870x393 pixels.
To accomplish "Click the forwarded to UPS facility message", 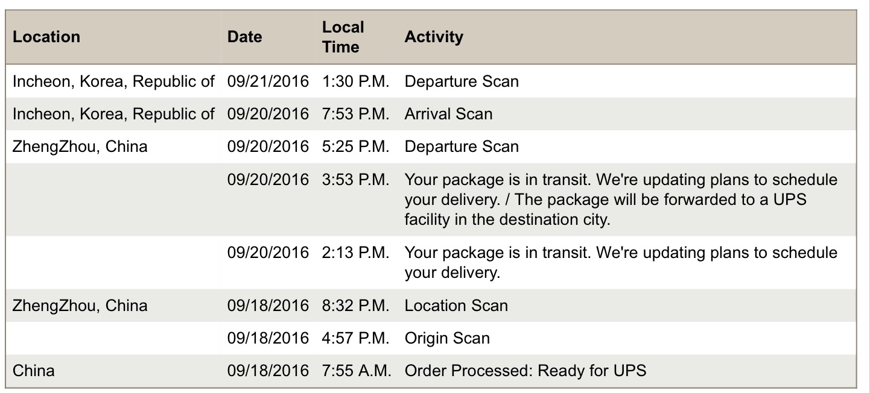I will tap(621, 200).
